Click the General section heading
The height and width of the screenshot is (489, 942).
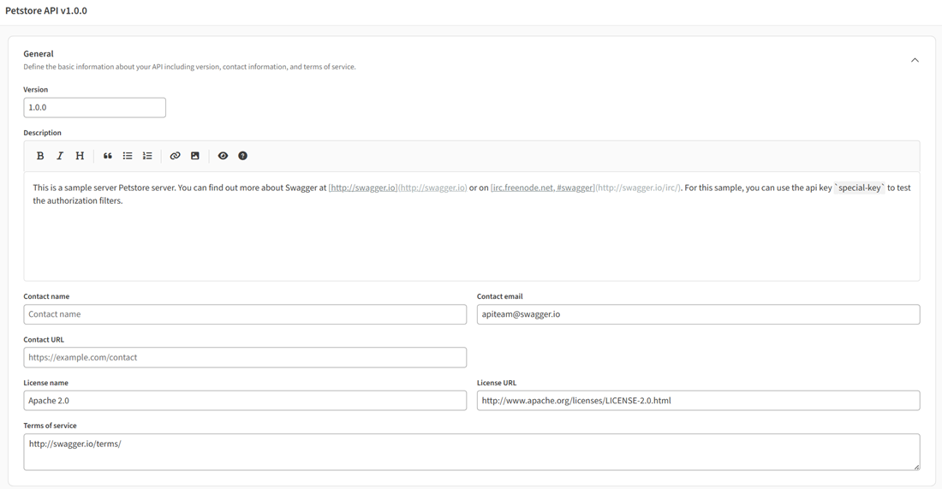[x=39, y=53]
